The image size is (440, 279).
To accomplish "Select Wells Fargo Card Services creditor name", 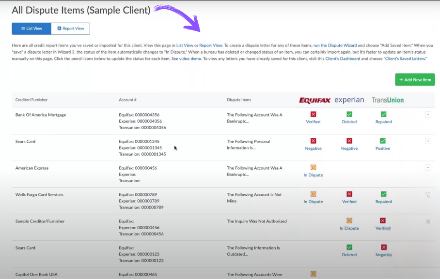I will pos(39,195).
